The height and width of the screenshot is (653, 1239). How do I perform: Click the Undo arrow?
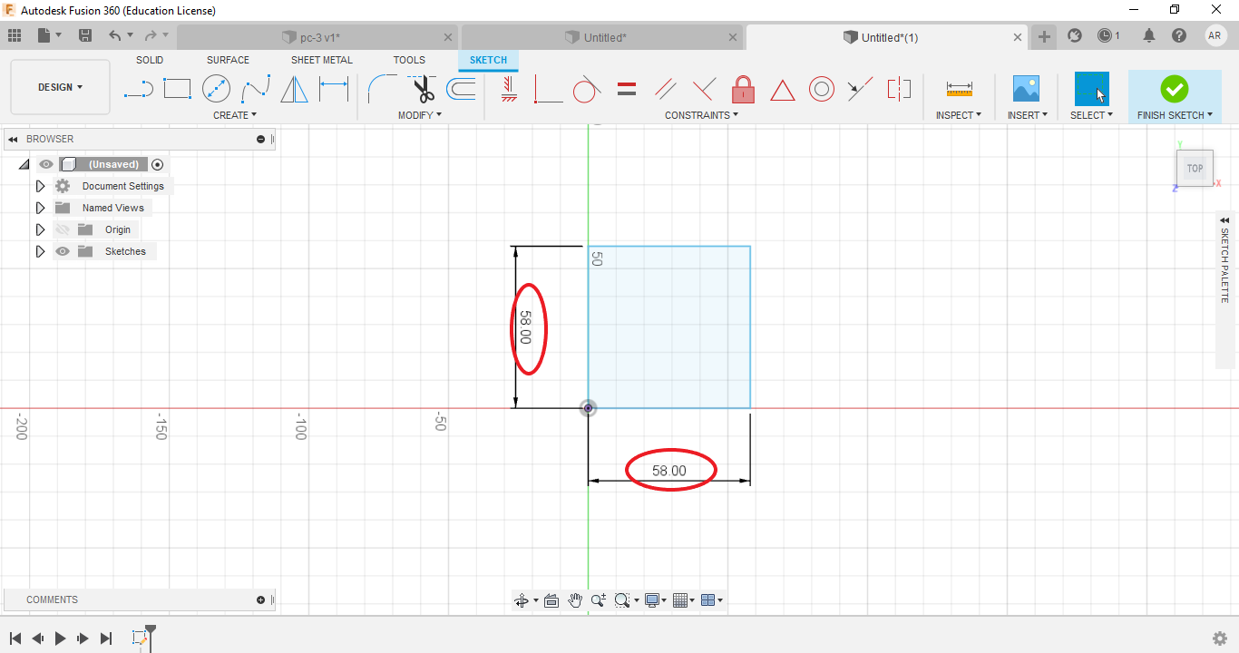coord(115,36)
